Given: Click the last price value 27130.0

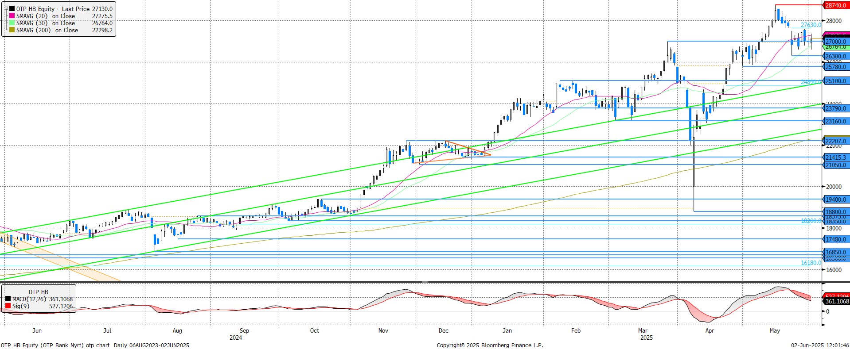Looking at the screenshot, I should pos(102,9).
